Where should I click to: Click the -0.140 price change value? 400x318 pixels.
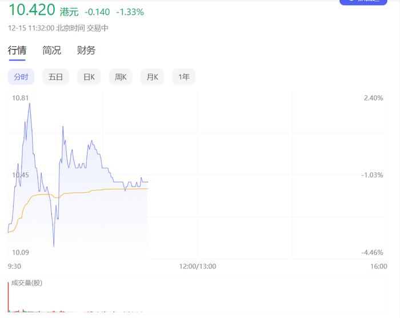pyautogui.click(x=97, y=12)
